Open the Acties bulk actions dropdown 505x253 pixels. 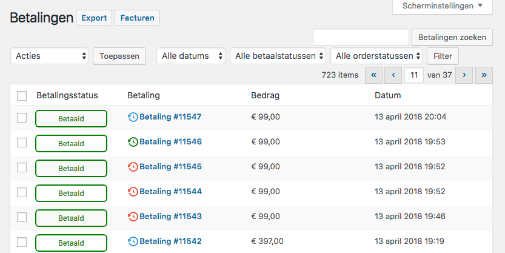50,56
